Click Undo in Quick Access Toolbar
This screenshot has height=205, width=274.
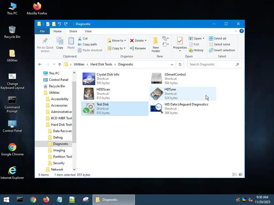[x=59, y=24]
